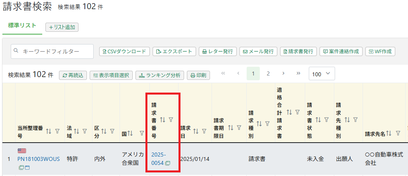Jump to last page of results
Screen dimensions: 408x176
[x=298, y=73]
